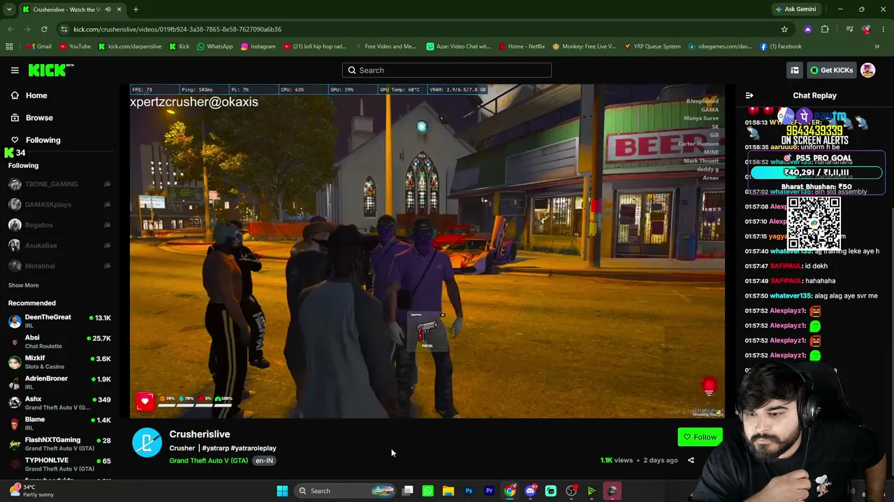Open the Facebook bookmark
894x502 pixels.
[x=781, y=47]
